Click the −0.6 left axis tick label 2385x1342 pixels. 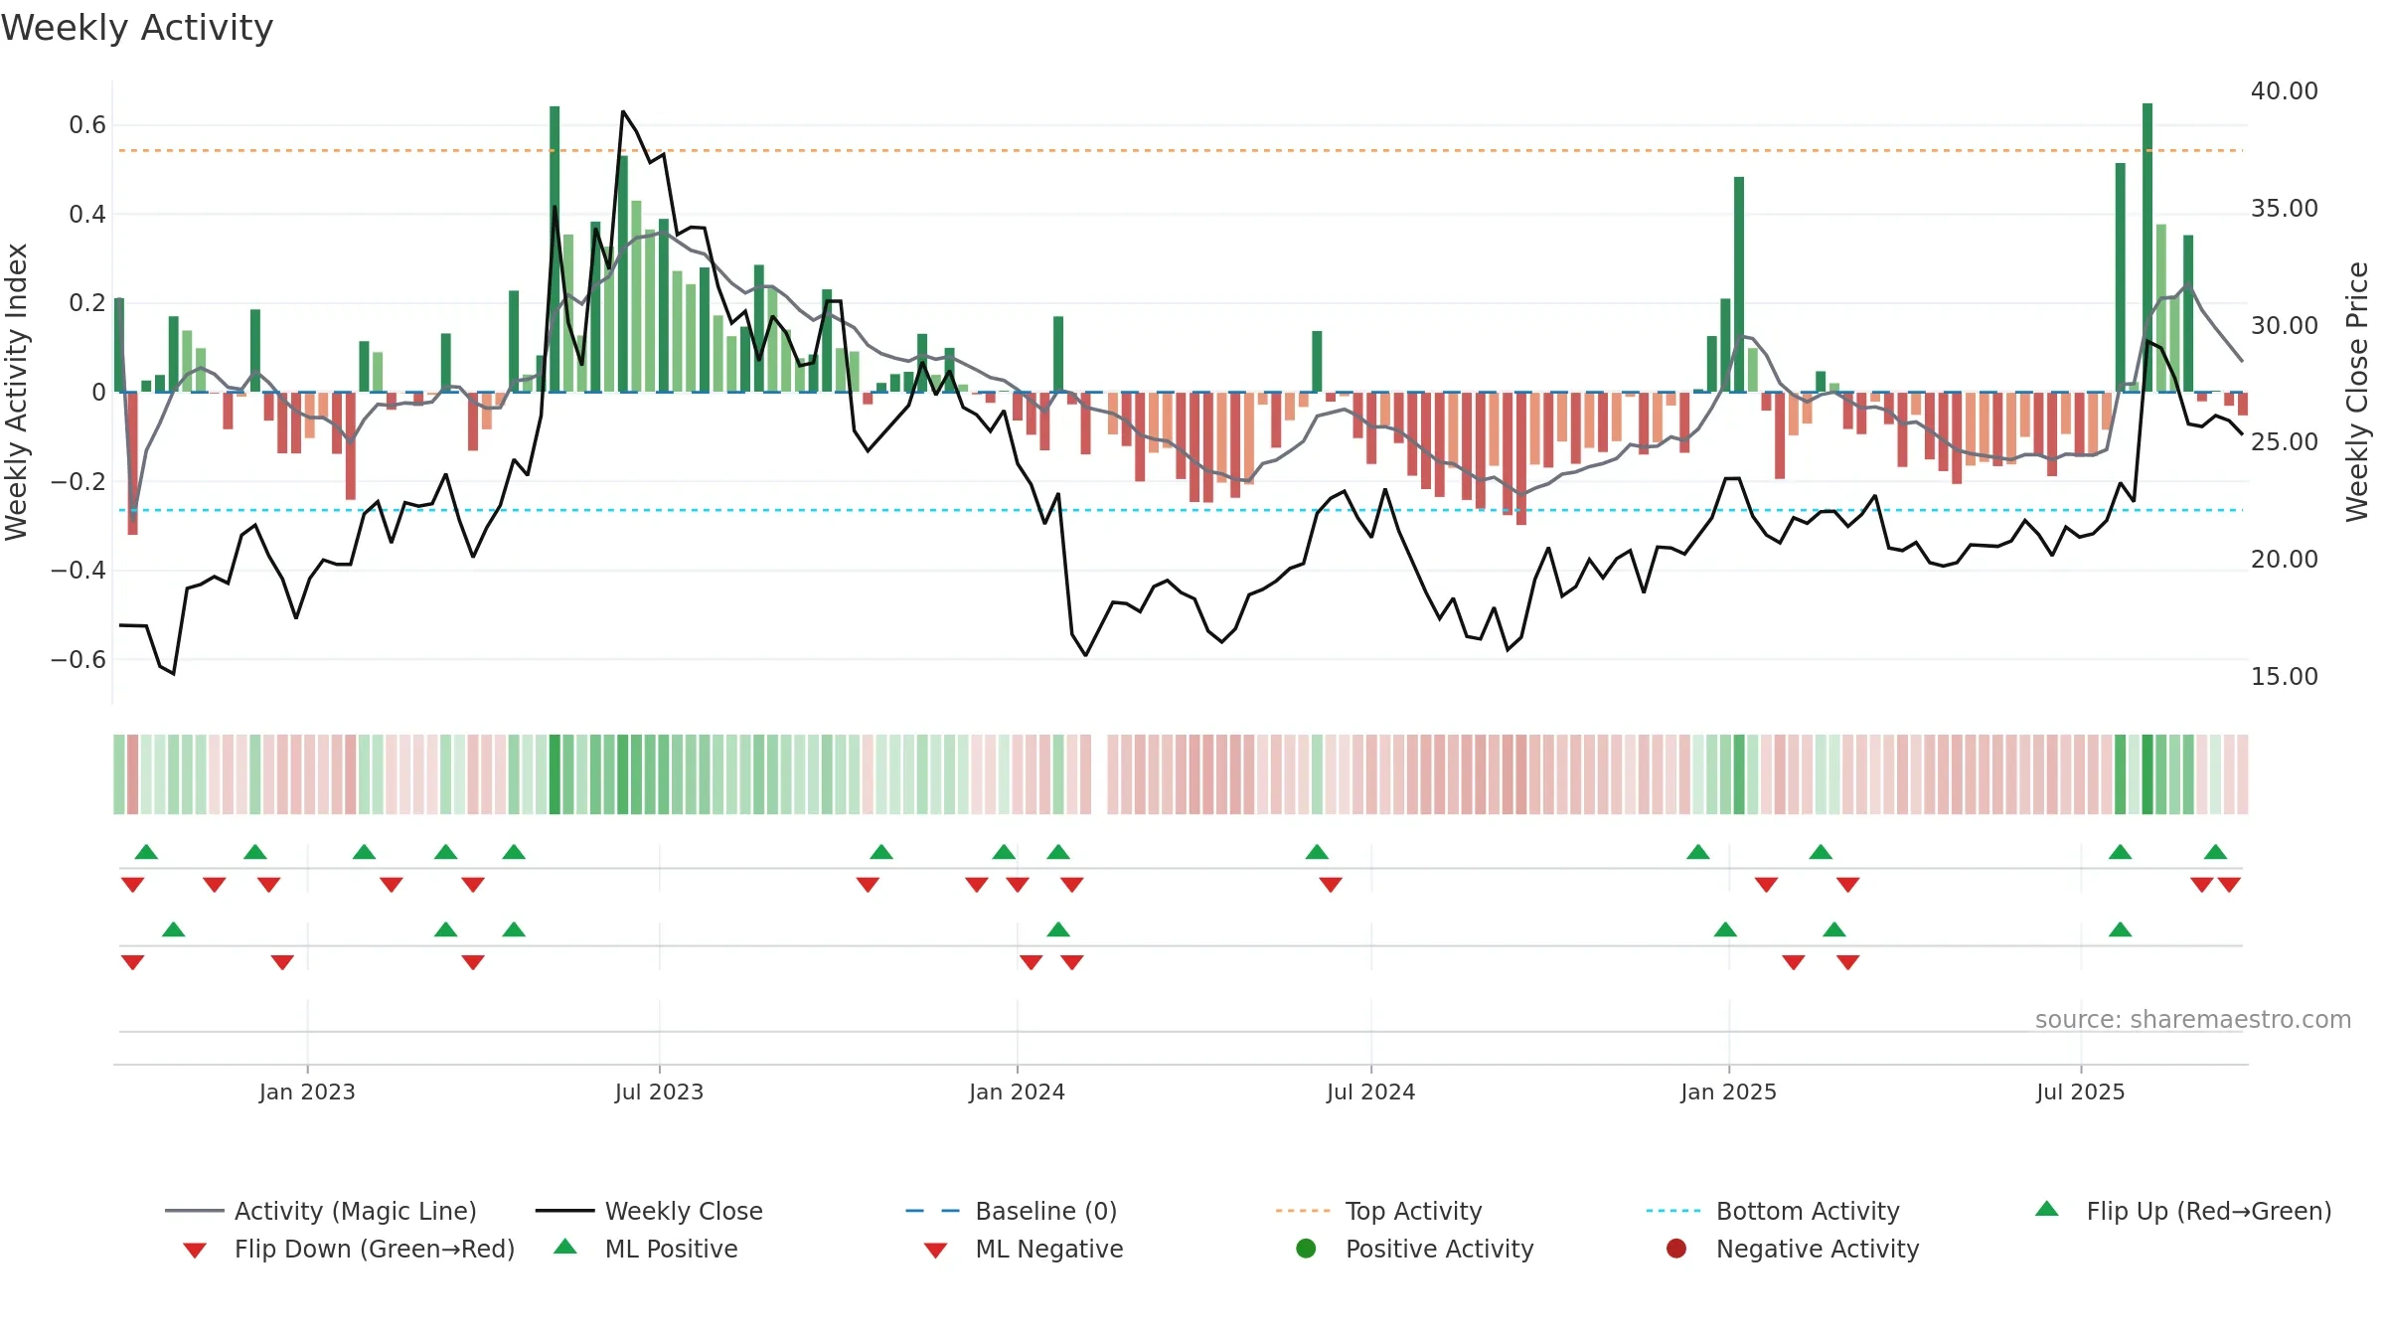point(79,660)
